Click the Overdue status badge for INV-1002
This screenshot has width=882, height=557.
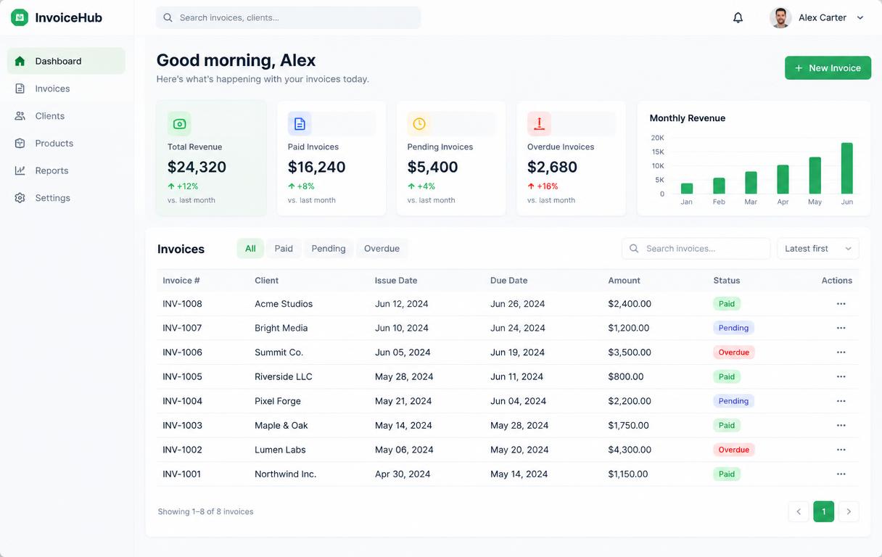[x=733, y=450]
